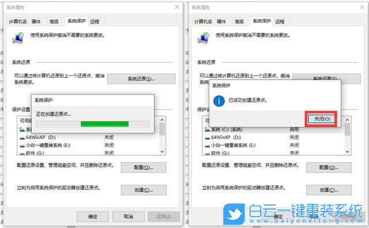Select 64WinXP (D:) row in right drive list

[x=274, y=138]
